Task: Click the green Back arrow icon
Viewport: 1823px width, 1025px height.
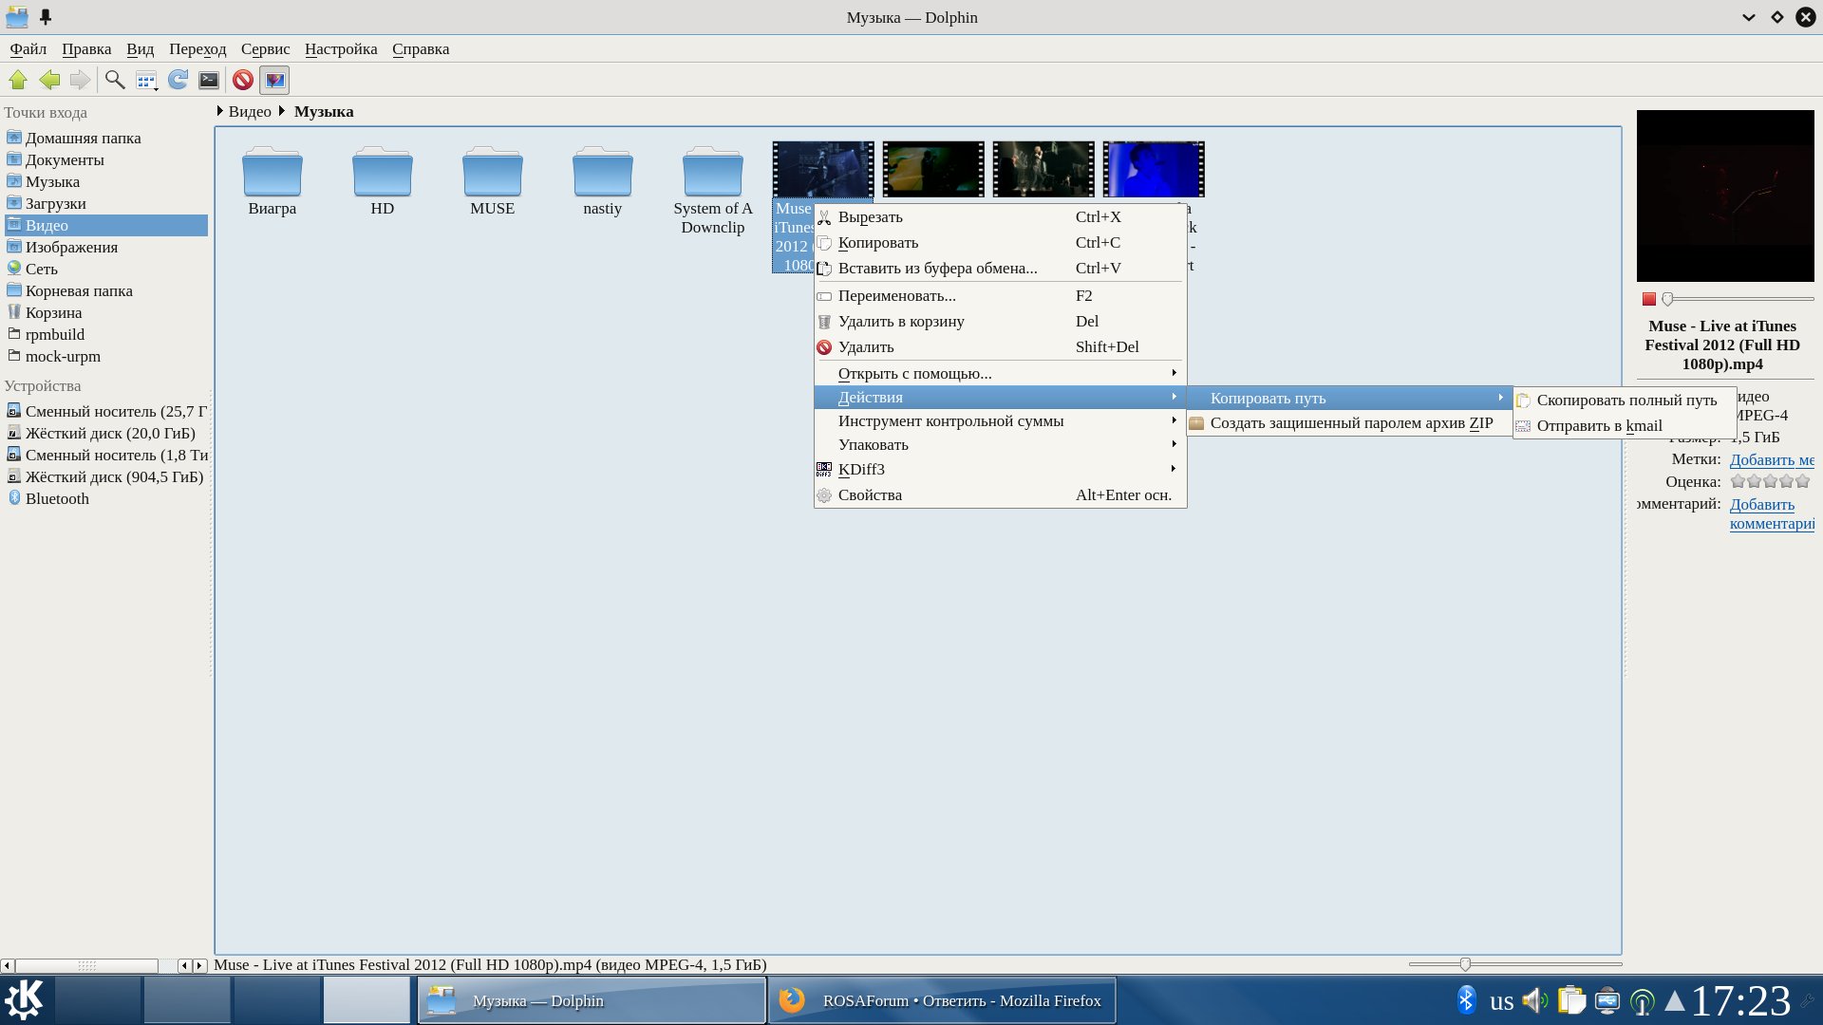Action: coord(49,81)
